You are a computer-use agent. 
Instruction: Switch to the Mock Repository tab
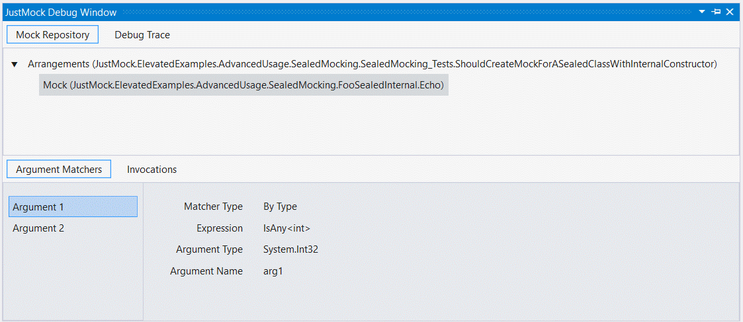point(52,34)
